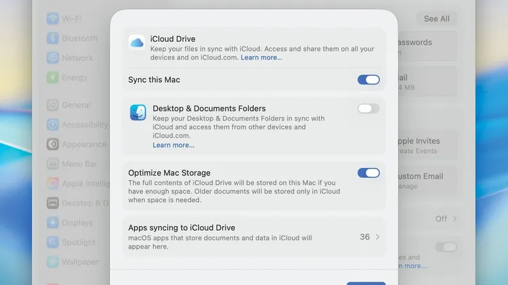Click the Finder Desktop & Documents icon

point(138,112)
